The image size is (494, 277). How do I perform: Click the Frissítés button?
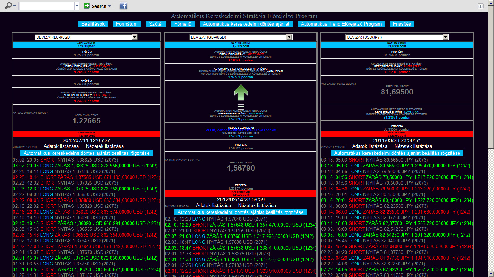[x=402, y=24]
